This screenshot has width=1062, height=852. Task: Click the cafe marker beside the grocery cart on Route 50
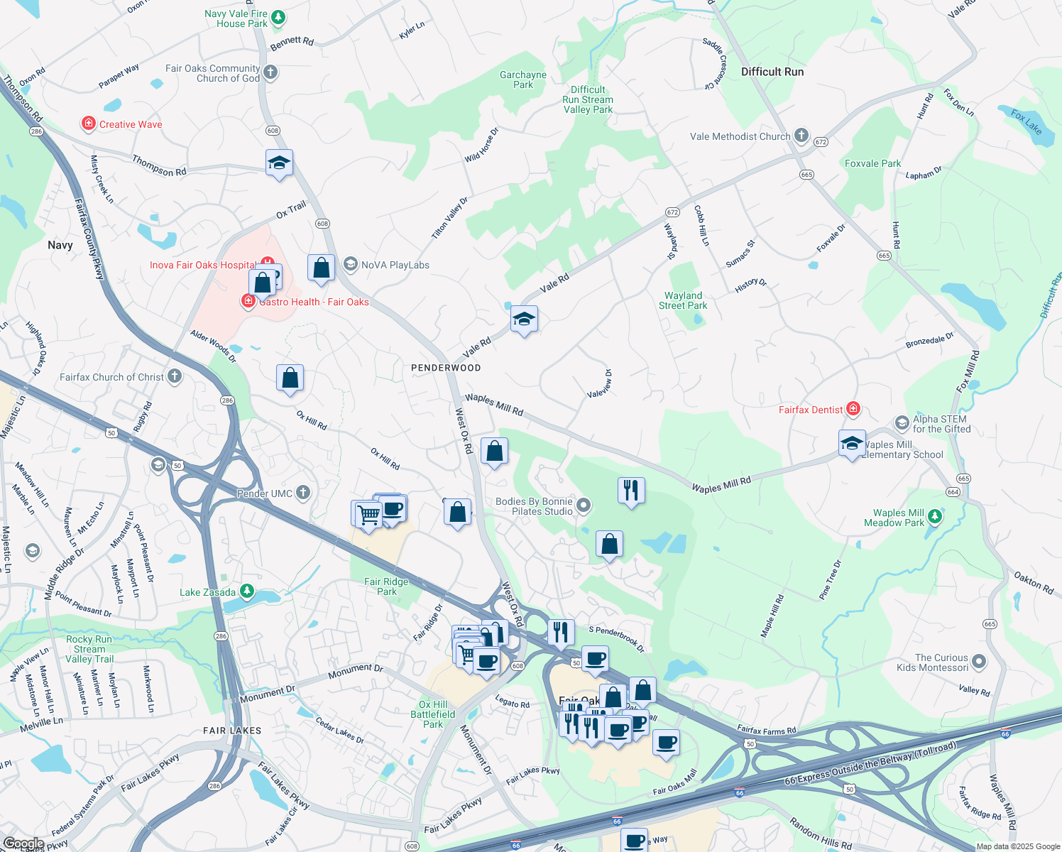point(393,510)
